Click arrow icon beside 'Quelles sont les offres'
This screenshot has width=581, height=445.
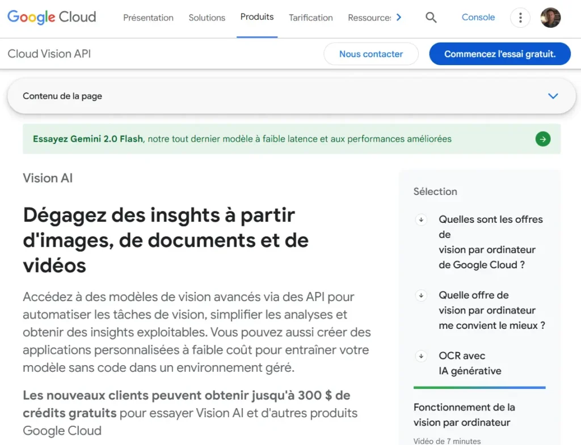click(421, 219)
